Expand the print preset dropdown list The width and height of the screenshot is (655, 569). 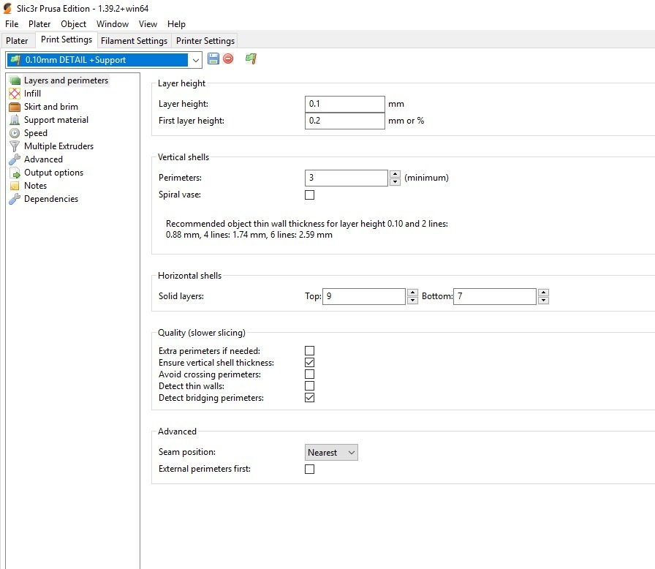click(194, 60)
